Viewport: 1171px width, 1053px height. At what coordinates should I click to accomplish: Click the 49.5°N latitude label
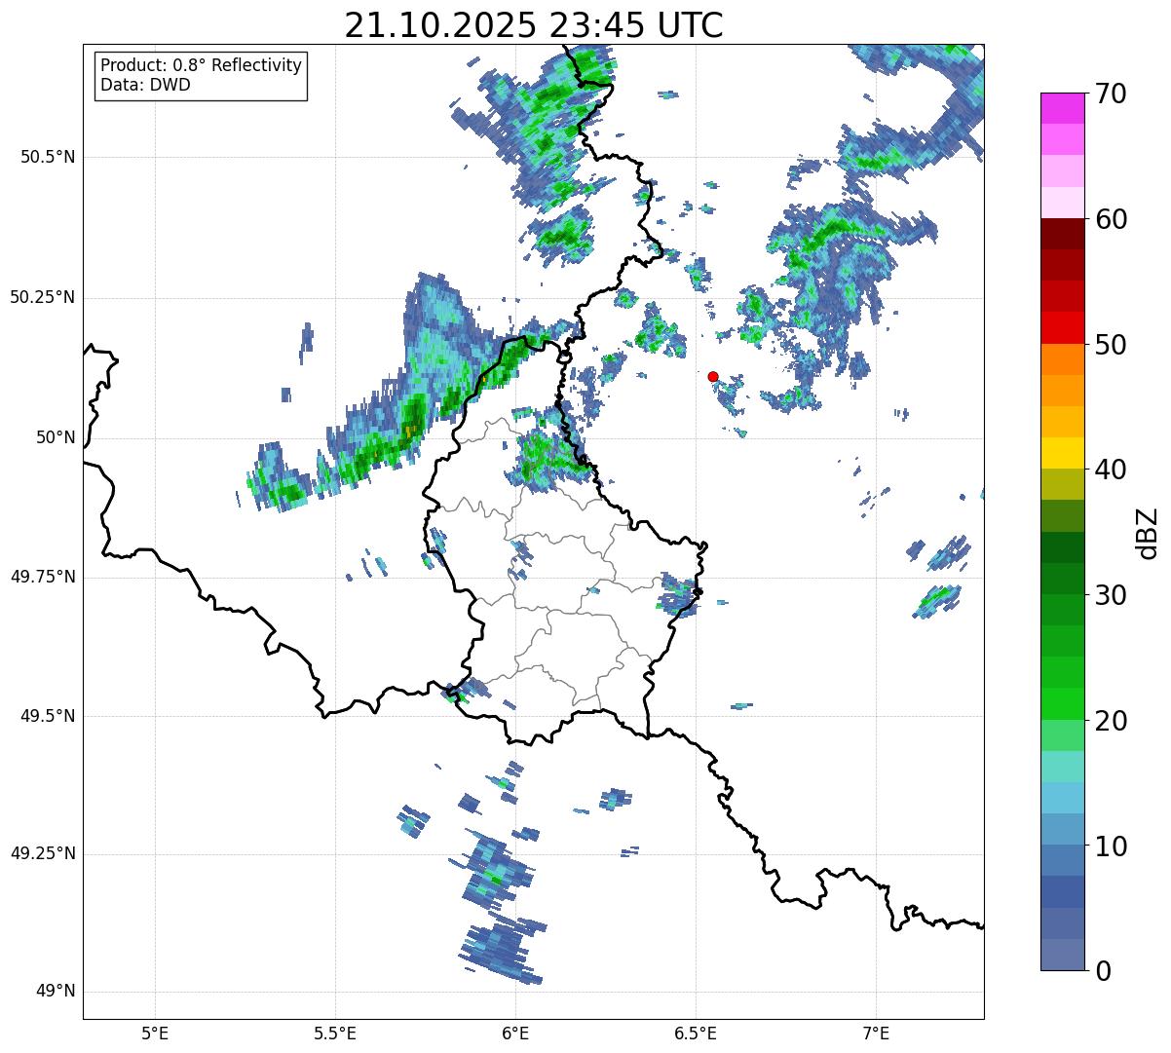tap(48, 716)
